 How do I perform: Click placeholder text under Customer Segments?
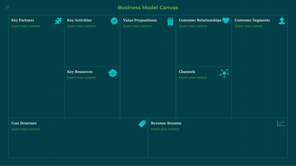pyautogui.click(x=249, y=26)
